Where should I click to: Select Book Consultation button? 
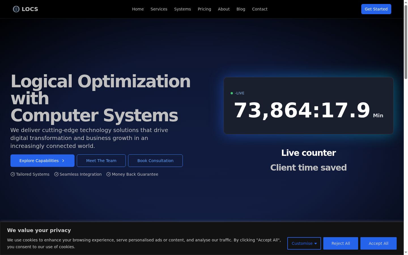click(155, 161)
